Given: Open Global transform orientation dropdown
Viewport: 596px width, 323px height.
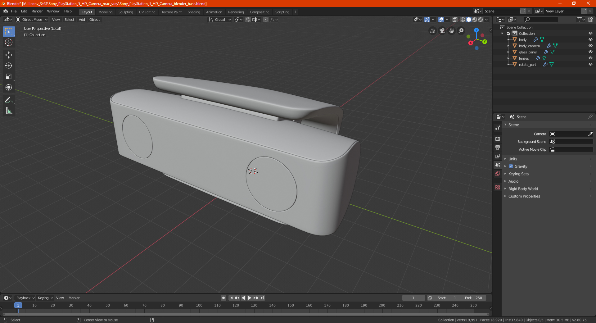Looking at the screenshot, I should coord(220,20).
